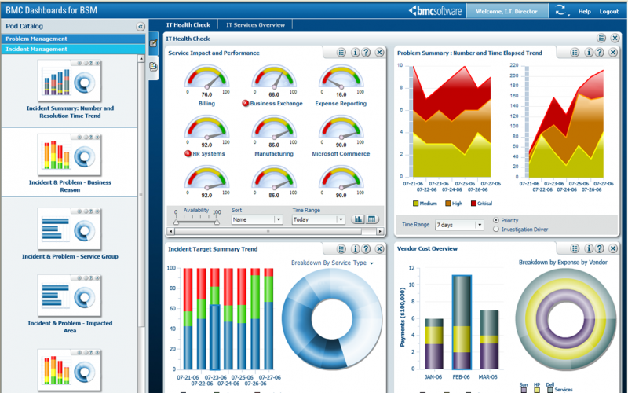Image resolution: width=628 pixels, height=393 pixels.
Task: Click Service Impact scrollbar left arrow
Action: [171, 231]
